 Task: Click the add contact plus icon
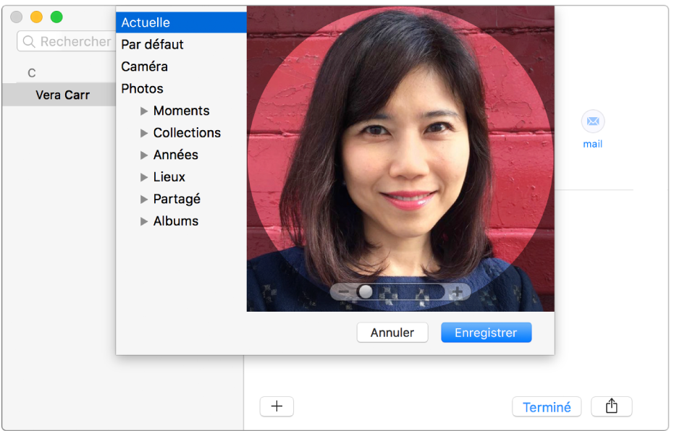click(277, 406)
